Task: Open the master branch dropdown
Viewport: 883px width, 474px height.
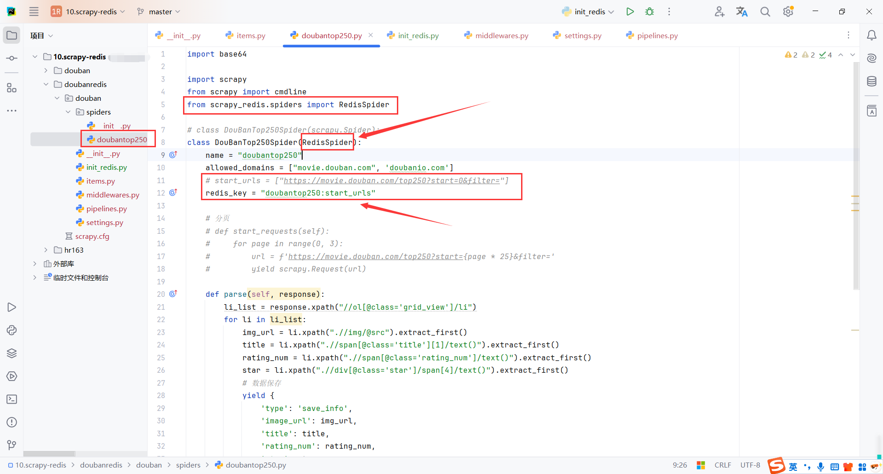Action: point(159,12)
